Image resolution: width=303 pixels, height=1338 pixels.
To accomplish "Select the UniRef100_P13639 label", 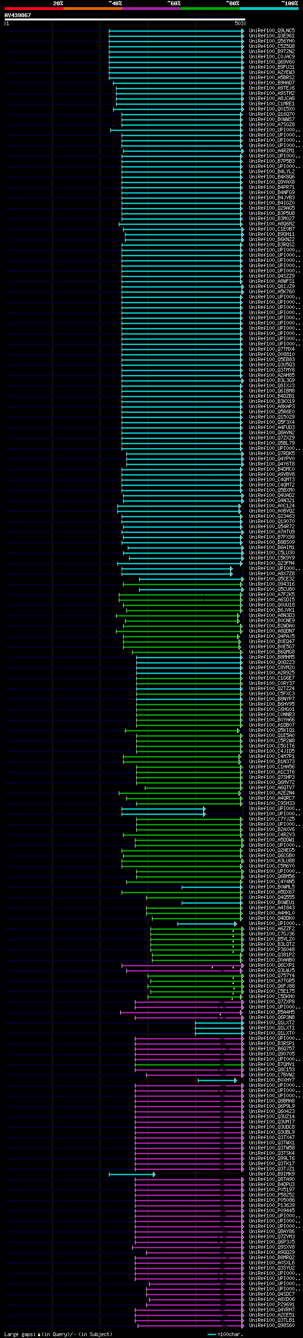I will coord(272,1205).
